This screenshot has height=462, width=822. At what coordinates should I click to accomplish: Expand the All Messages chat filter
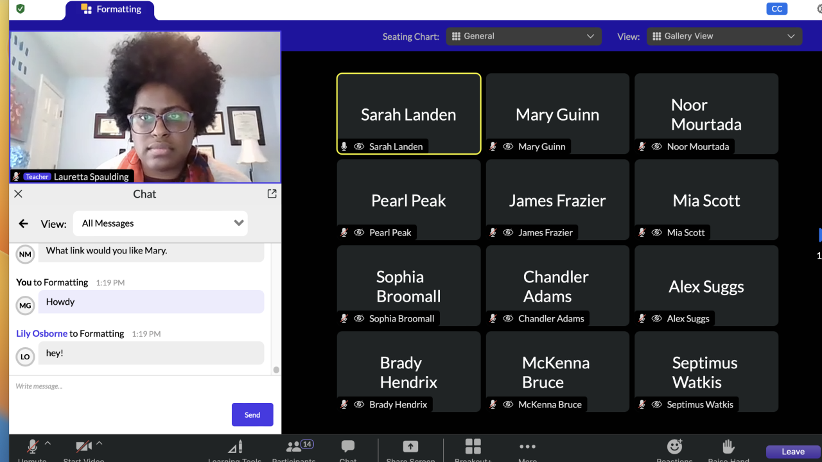pos(161,223)
